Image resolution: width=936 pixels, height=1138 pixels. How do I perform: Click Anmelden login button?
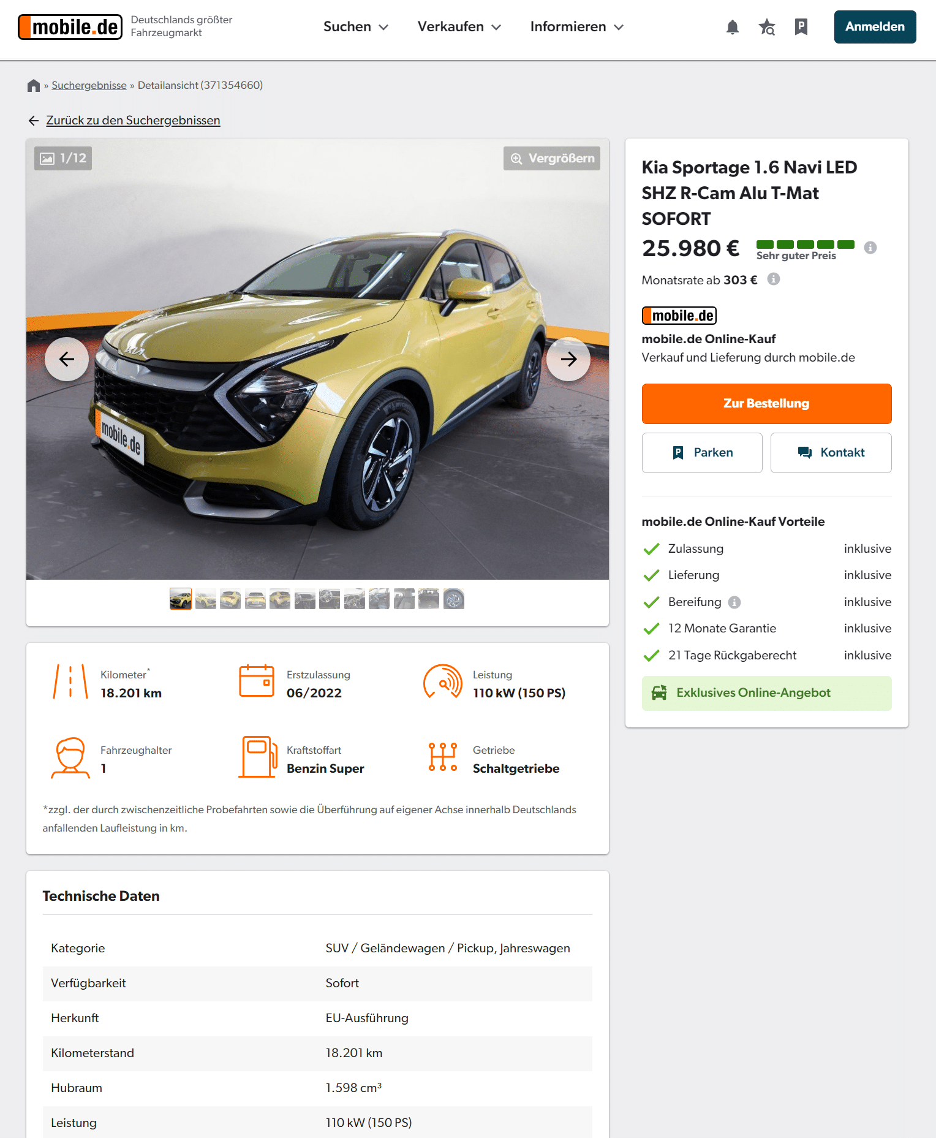(874, 27)
